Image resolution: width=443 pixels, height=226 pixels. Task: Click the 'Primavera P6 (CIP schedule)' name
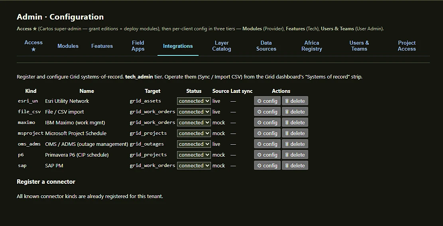77,155
